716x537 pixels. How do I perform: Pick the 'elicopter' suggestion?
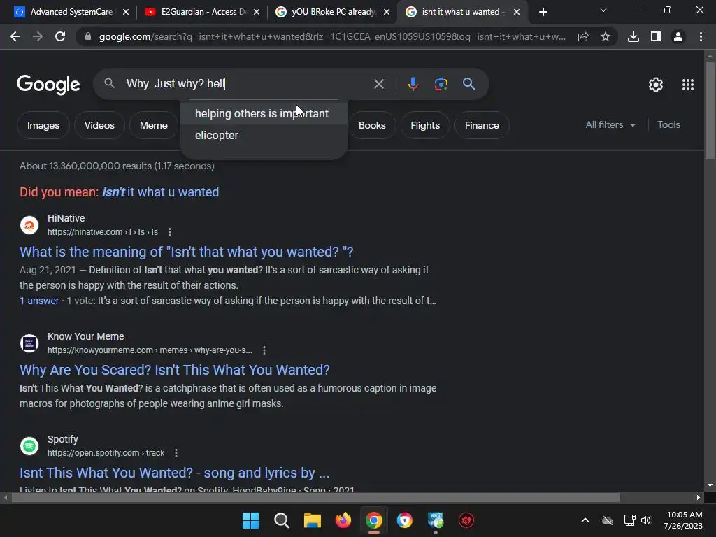(x=264, y=135)
